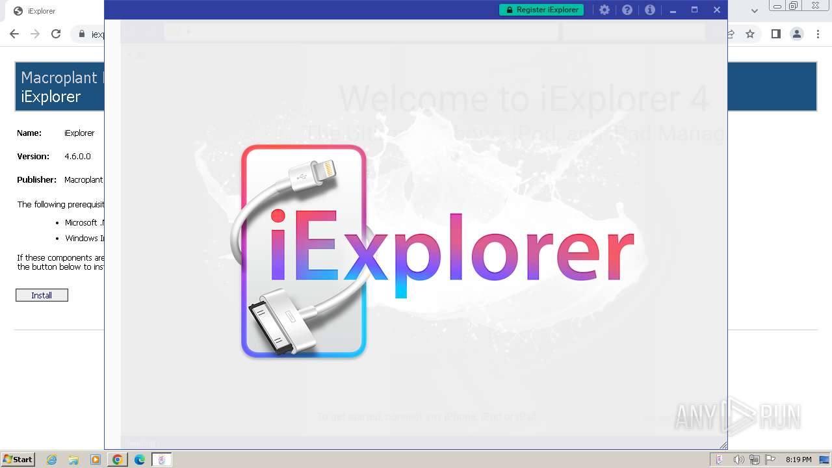Grab the iExplorer window resize grip
This screenshot has width=832, height=468.
(723, 445)
